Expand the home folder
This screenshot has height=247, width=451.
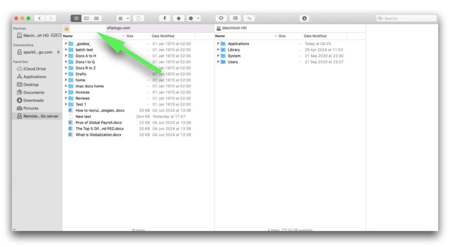point(66,80)
